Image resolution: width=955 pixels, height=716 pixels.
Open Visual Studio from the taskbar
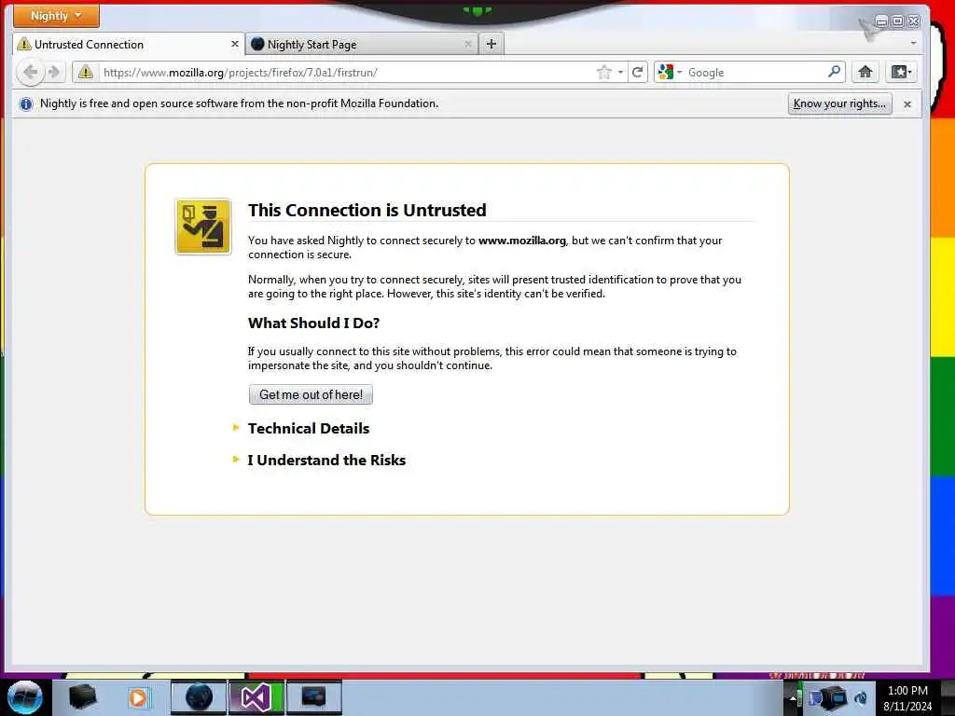[256, 697]
